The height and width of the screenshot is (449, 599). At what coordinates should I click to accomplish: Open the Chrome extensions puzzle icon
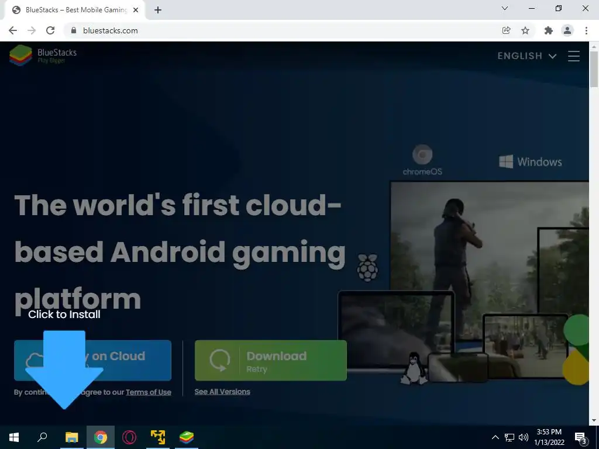(549, 30)
